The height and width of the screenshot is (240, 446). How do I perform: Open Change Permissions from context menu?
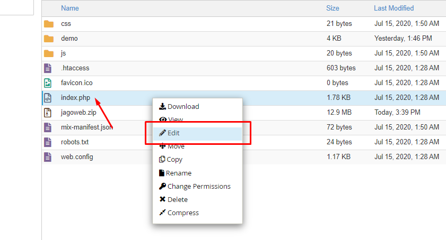(195, 187)
